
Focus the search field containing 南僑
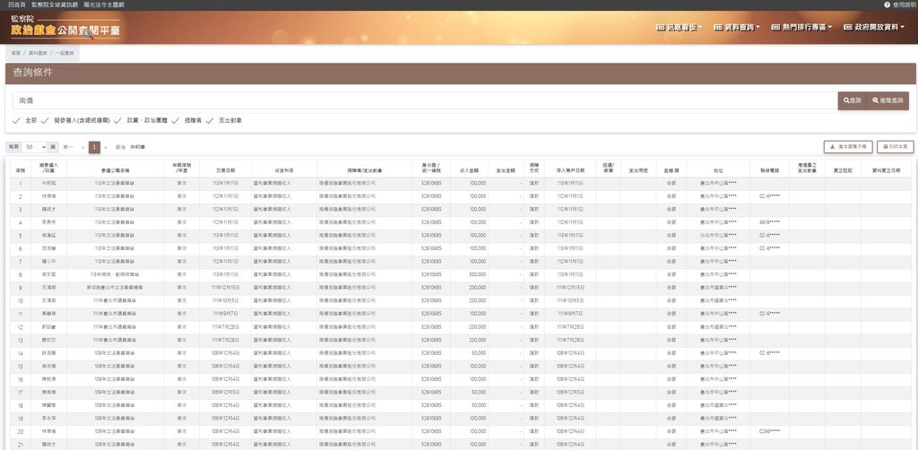coord(425,100)
